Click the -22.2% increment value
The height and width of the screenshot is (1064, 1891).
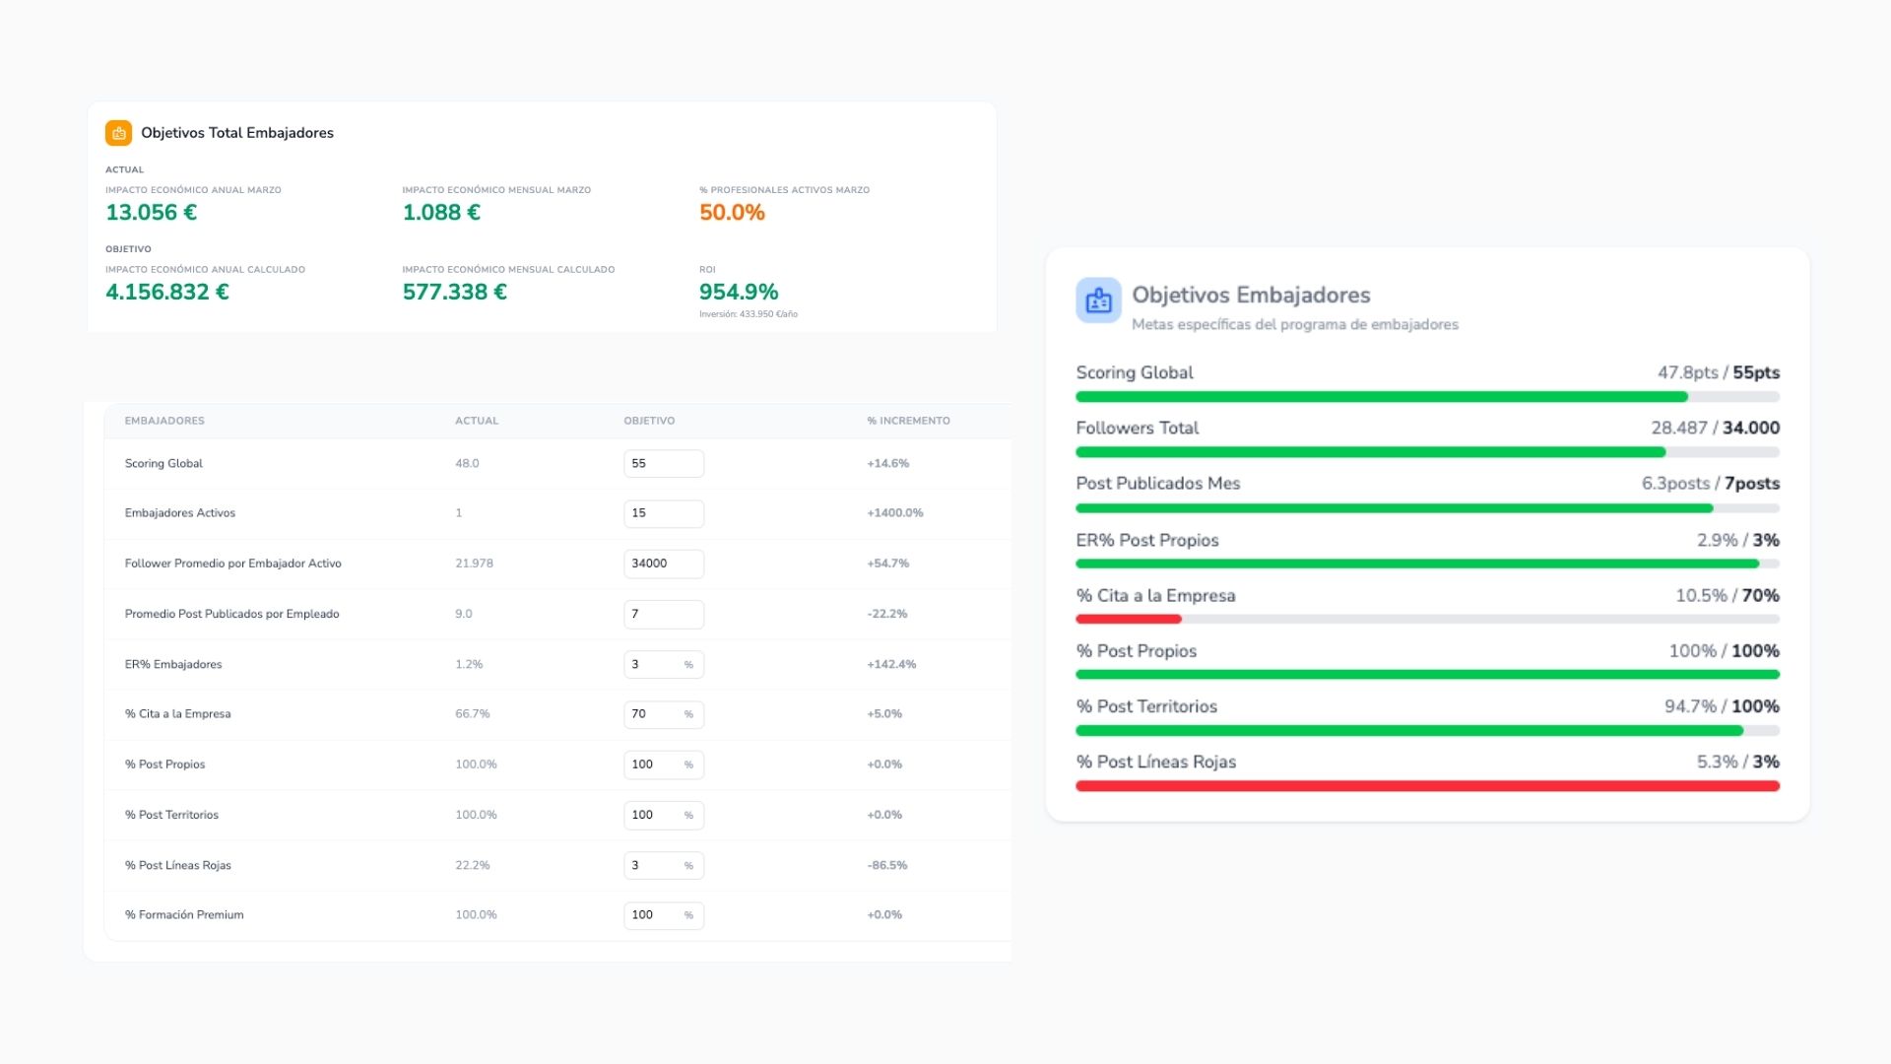887,614
